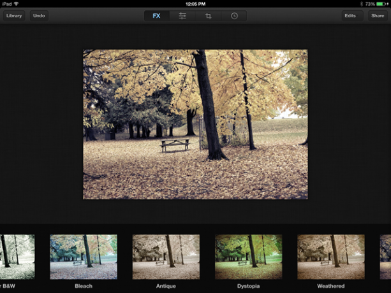Tap the 12:05 PM clock
The height and width of the screenshot is (293, 391).
195,4
